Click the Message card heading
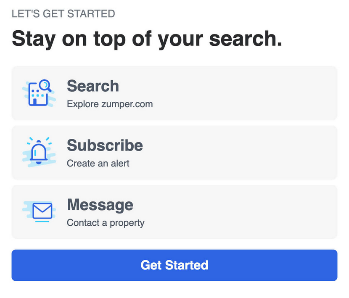The height and width of the screenshot is (298, 349). [100, 205]
